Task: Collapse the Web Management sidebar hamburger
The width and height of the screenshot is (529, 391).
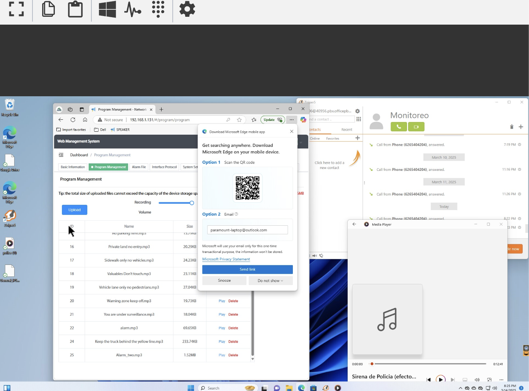Action: tap(61, 155)
